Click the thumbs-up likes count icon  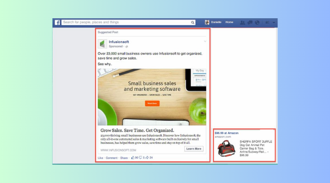[x=133, y=157]
